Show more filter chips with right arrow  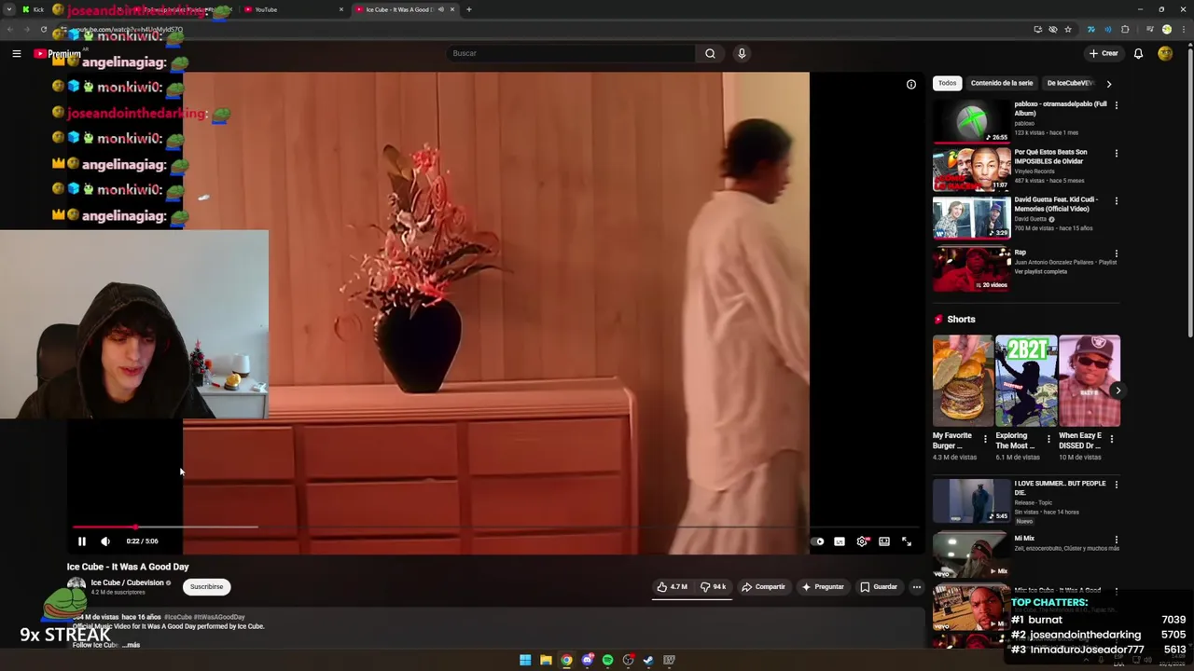pyautogui.click(x=1109, y=84)
